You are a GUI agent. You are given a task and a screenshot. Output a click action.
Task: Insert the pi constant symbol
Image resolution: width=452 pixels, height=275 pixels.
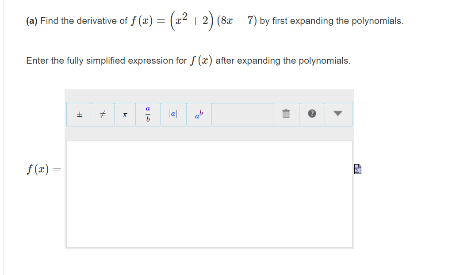pyautogui.click(x=124, y=114)
